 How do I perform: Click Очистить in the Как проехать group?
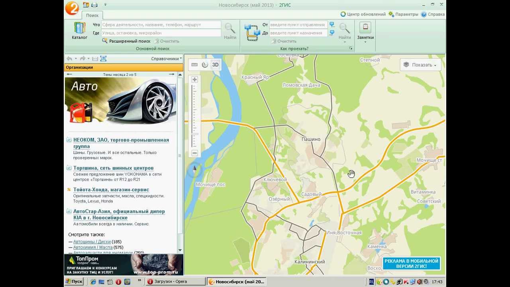(284, 41)
